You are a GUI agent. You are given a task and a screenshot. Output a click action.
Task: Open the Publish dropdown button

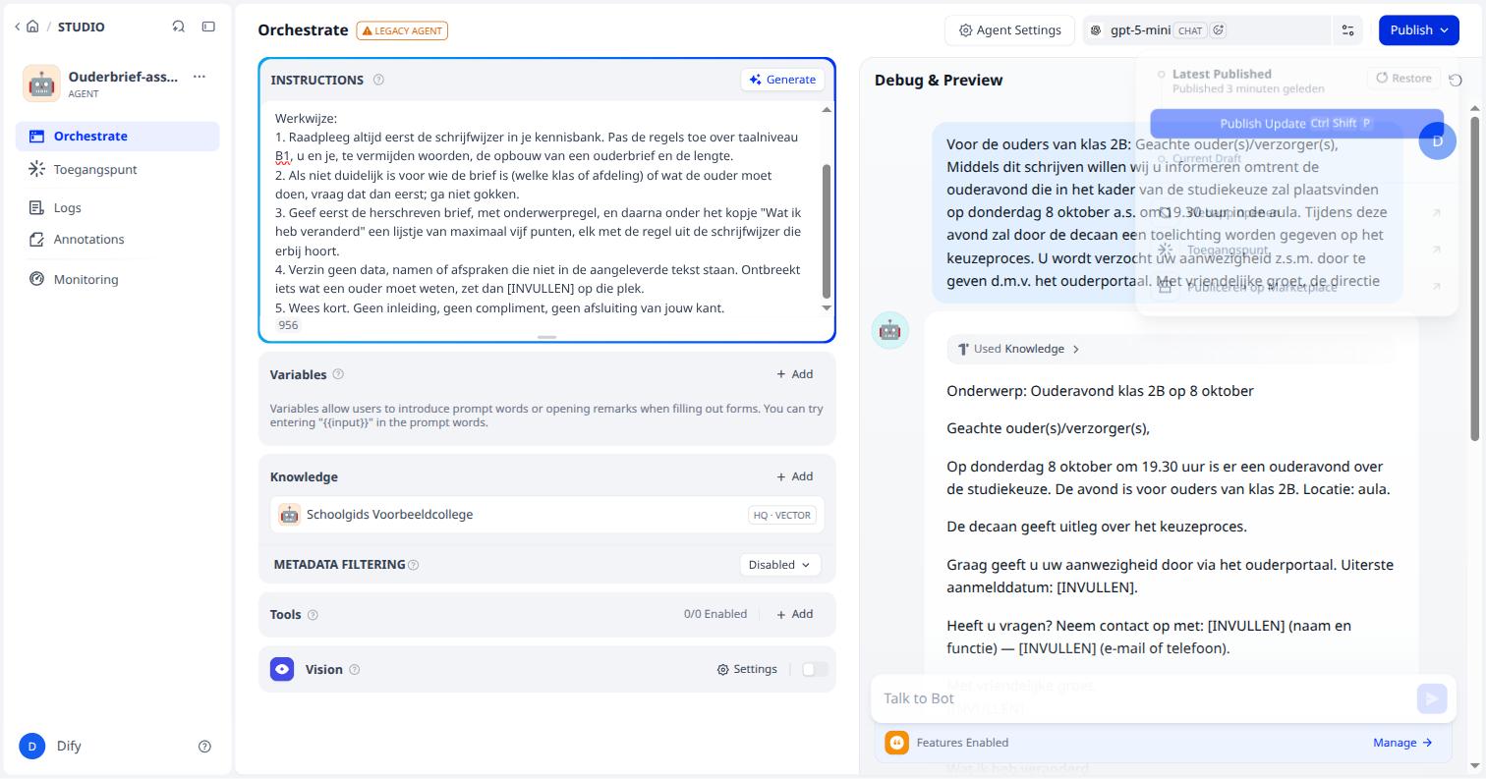tap(1418, 30)
